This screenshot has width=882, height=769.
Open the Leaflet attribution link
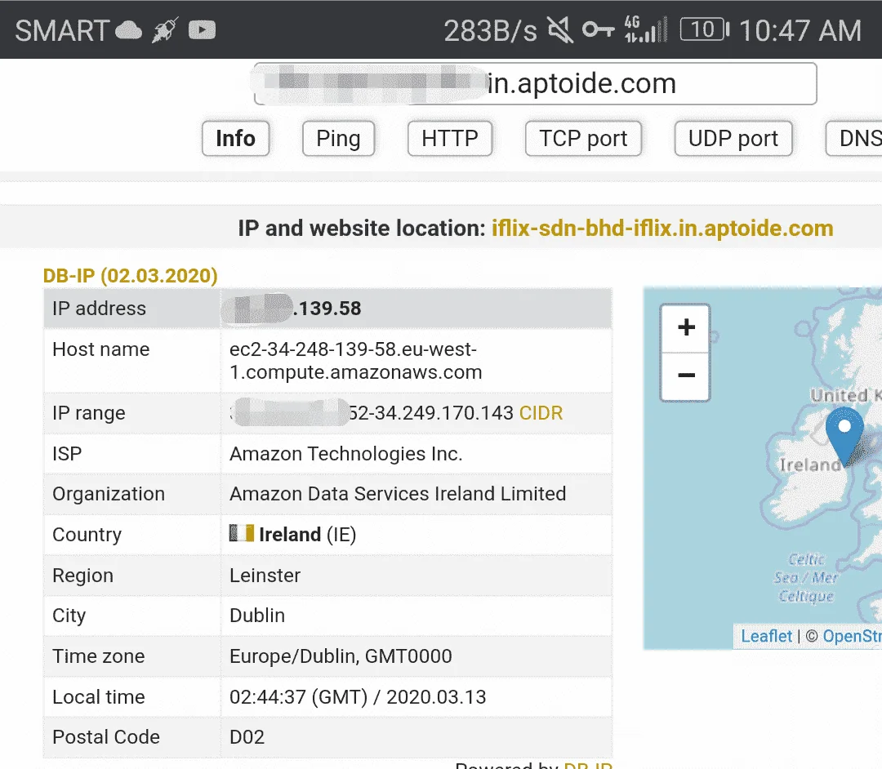pyautogui.click(x=766, y=636)
